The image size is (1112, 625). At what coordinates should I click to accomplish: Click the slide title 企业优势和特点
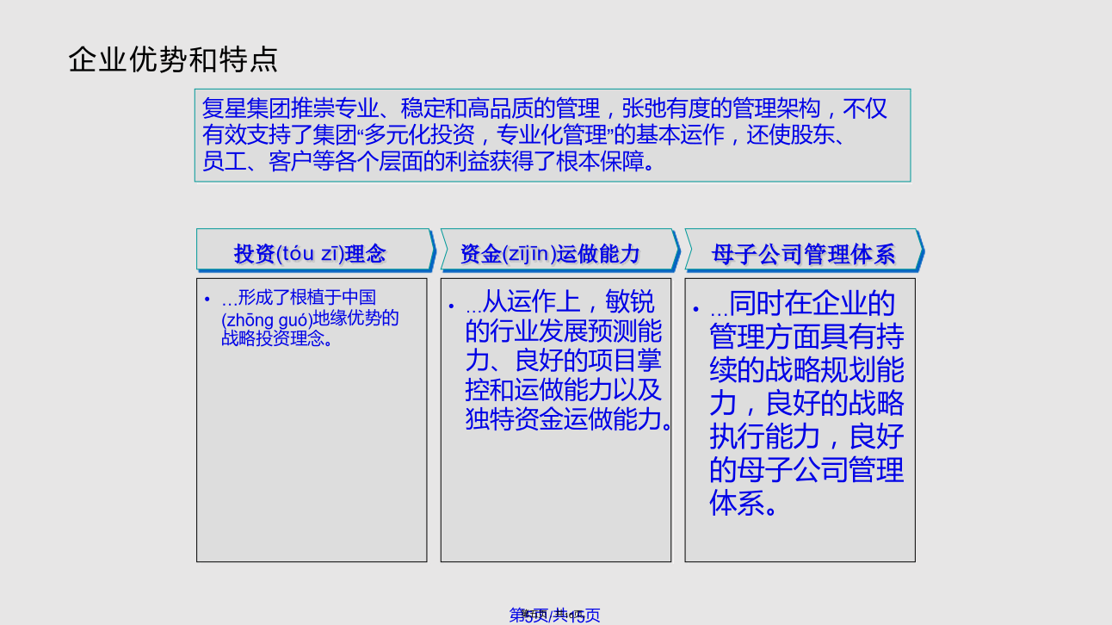coord(173,59)
